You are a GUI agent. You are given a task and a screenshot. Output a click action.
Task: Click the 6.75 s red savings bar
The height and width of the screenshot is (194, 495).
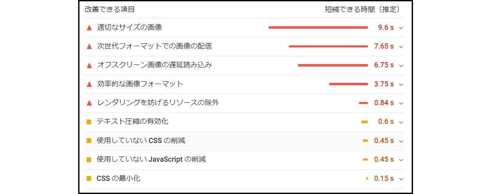pos(333,65)
